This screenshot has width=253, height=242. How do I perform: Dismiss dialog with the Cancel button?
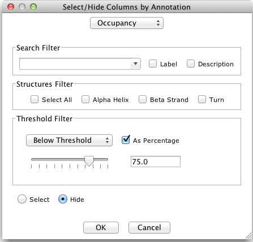(x=149, y=227)
